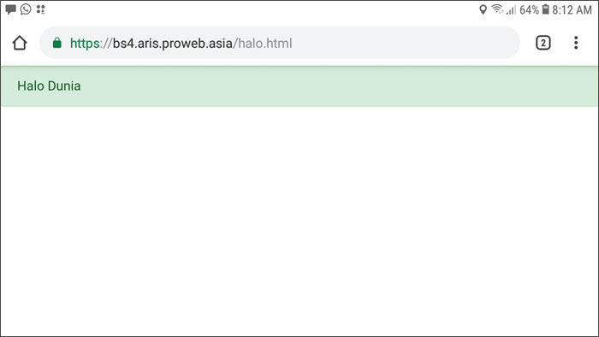Click the location pin status icon
Image resolution: width=599 pixels, height=337 pixels.
pos(483,9)
